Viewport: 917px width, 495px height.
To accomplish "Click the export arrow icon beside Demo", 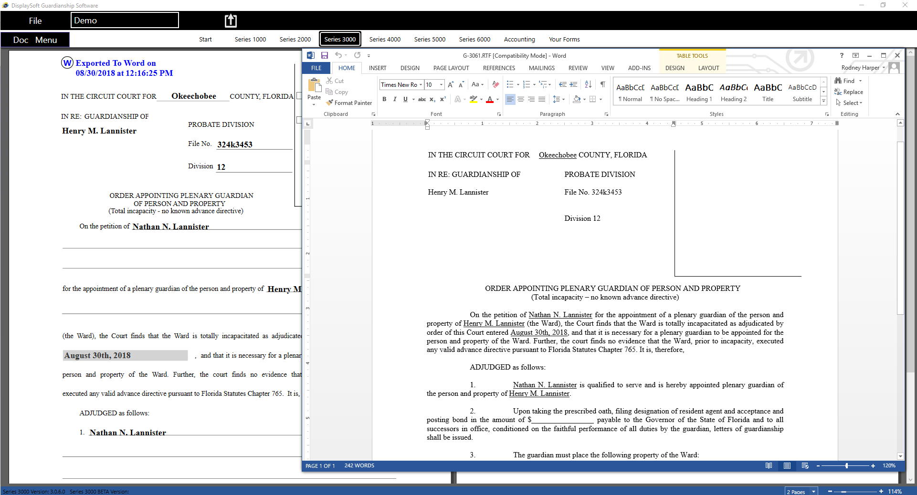I will click(x=231, y=21).
